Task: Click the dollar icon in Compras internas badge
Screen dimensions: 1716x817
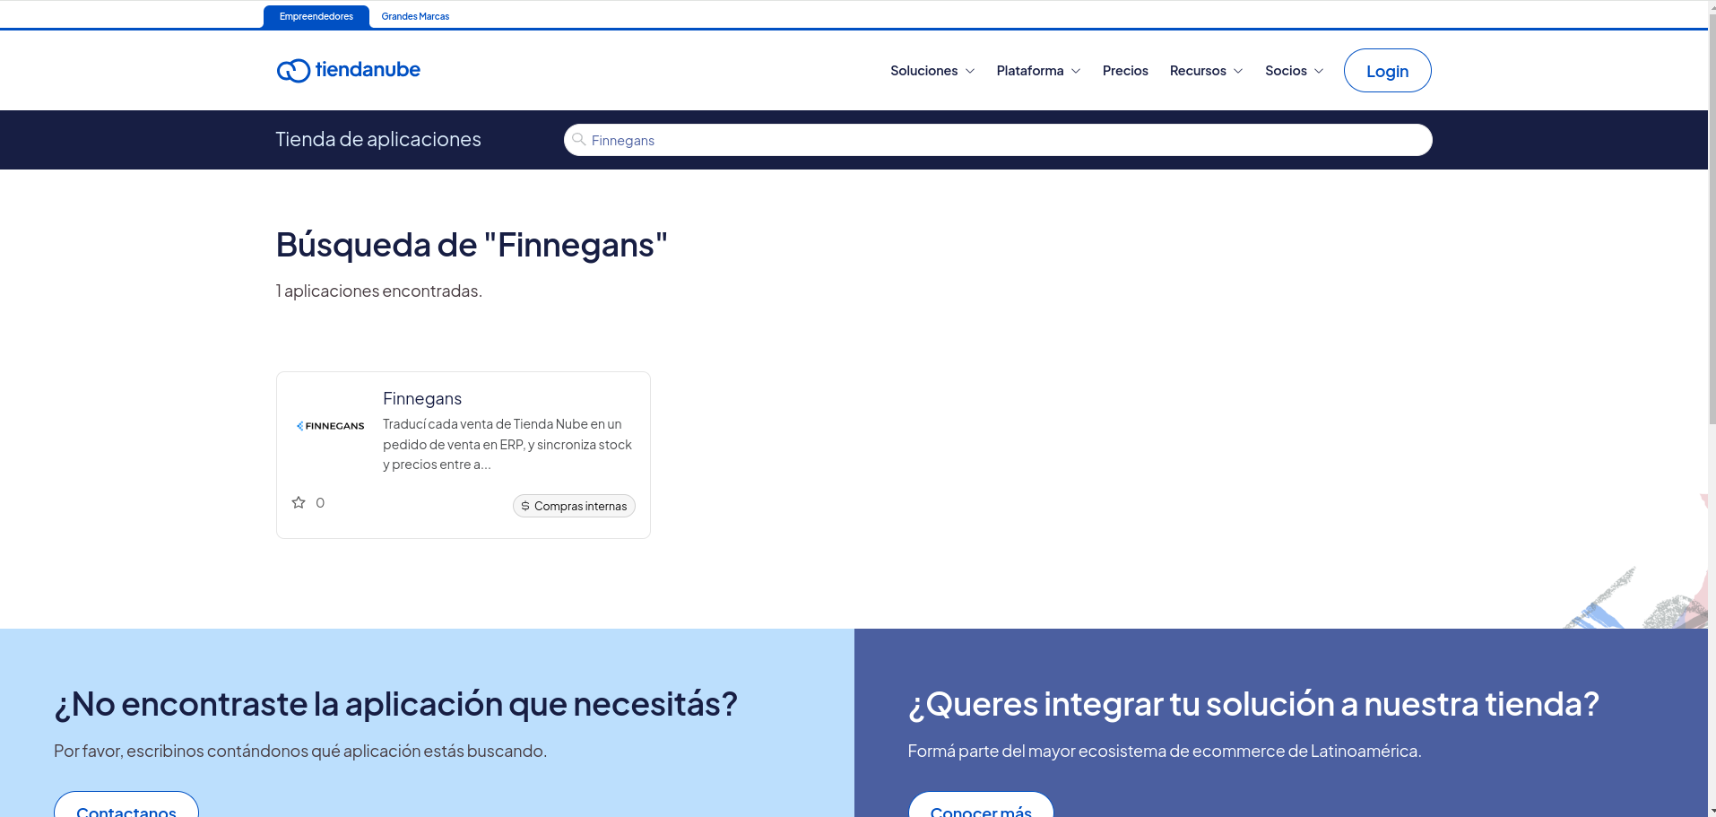Action: pyautogui.click(x=525, y=506)
